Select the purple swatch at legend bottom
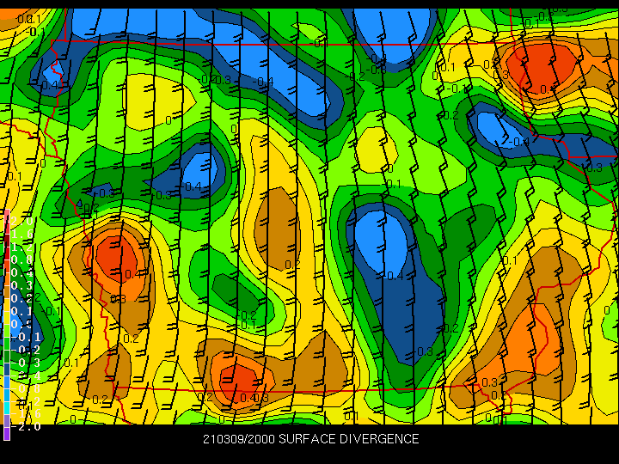 coord(7,433)
